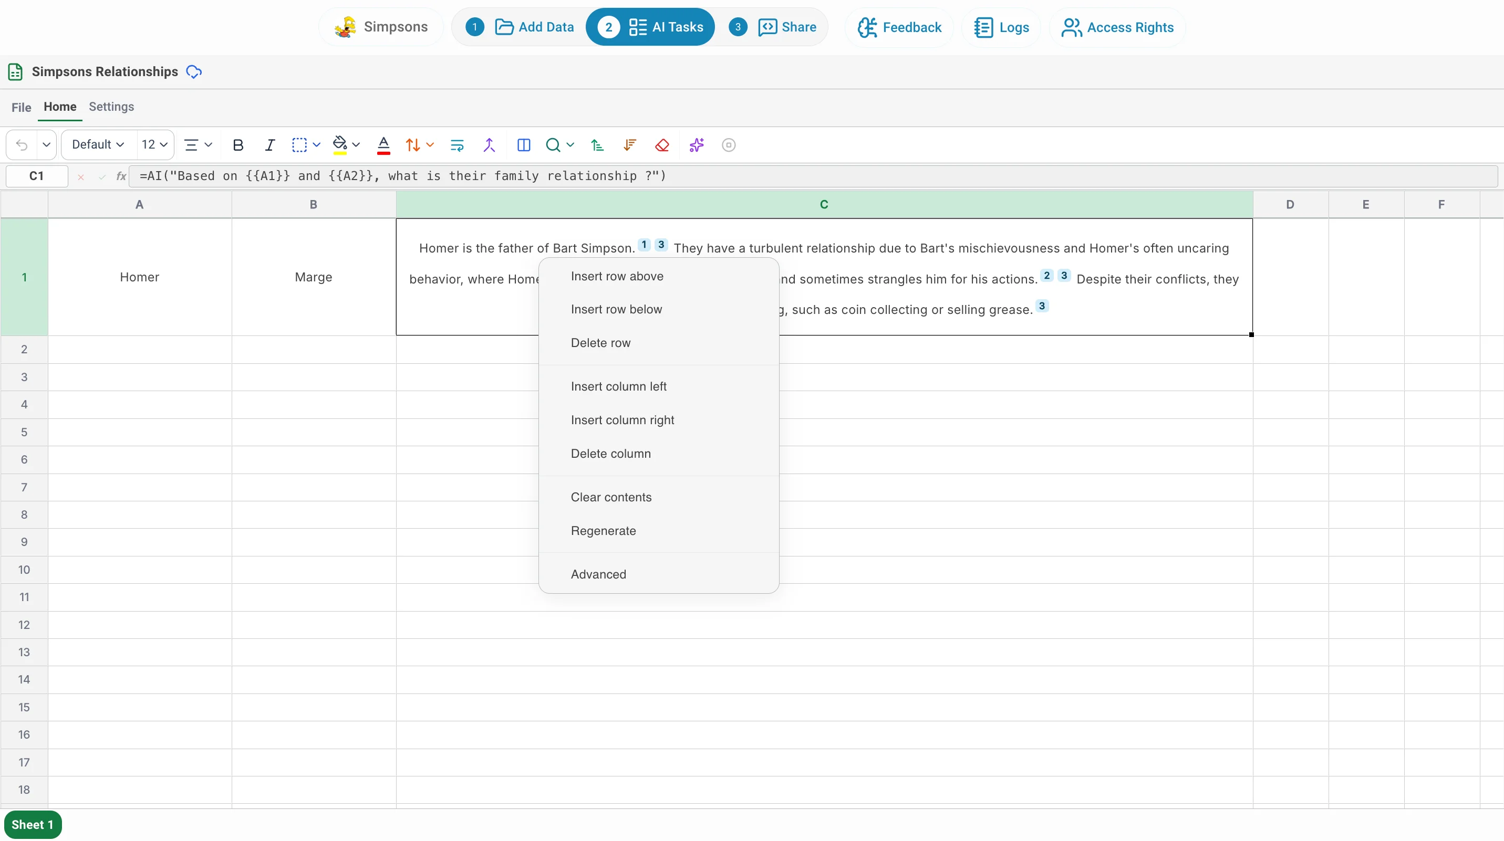Select the AI Tasks step tab
The height and width of the screenshot is (841, 1504).
click(650, 27)
